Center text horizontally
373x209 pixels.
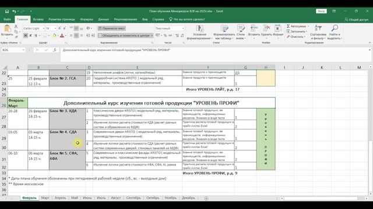coord(76,35)
